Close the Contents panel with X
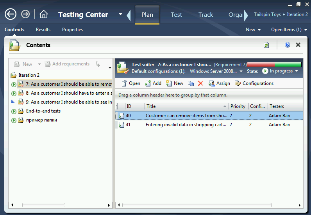The width and height of the screenshot is (311, 215). pos(298,45)
